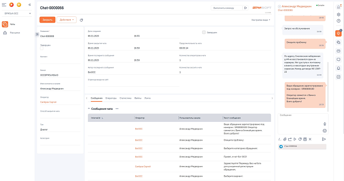Toggle the Завершен checkbox beside Дата создания

click(204, 32)
